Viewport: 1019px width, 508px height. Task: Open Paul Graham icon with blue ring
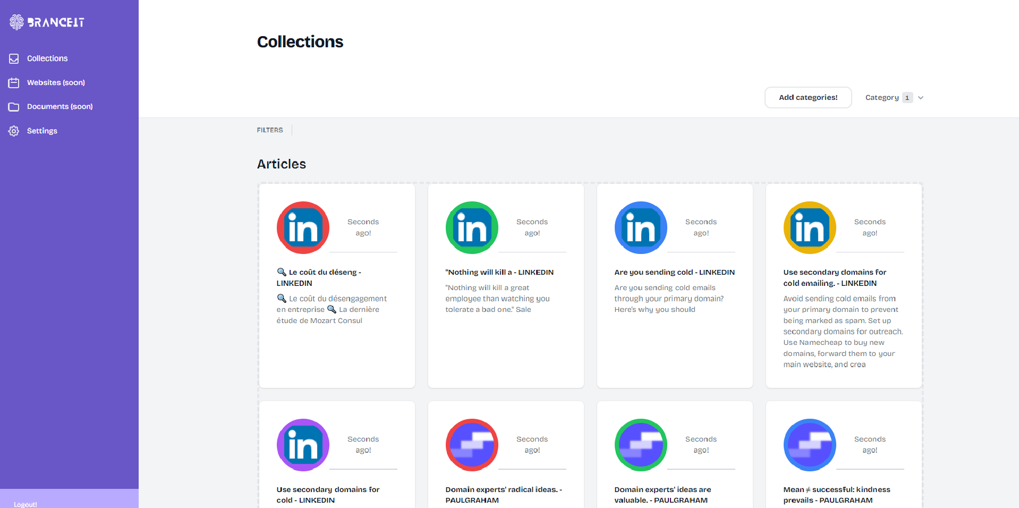[x=810, y=445]
